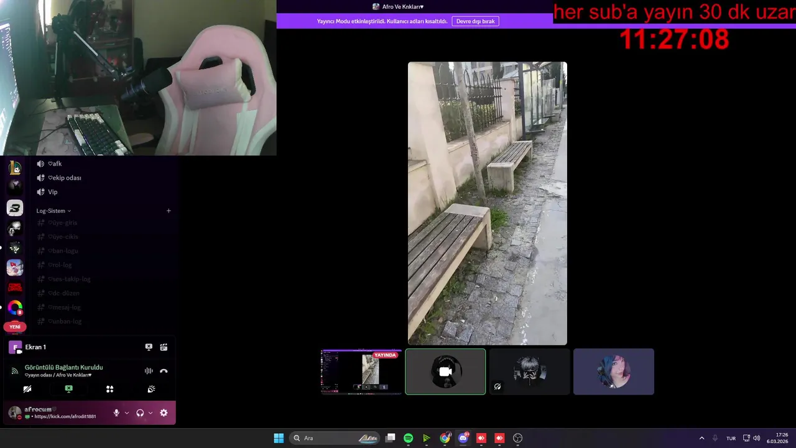Toggle green screen share button

tap(68, 389)
